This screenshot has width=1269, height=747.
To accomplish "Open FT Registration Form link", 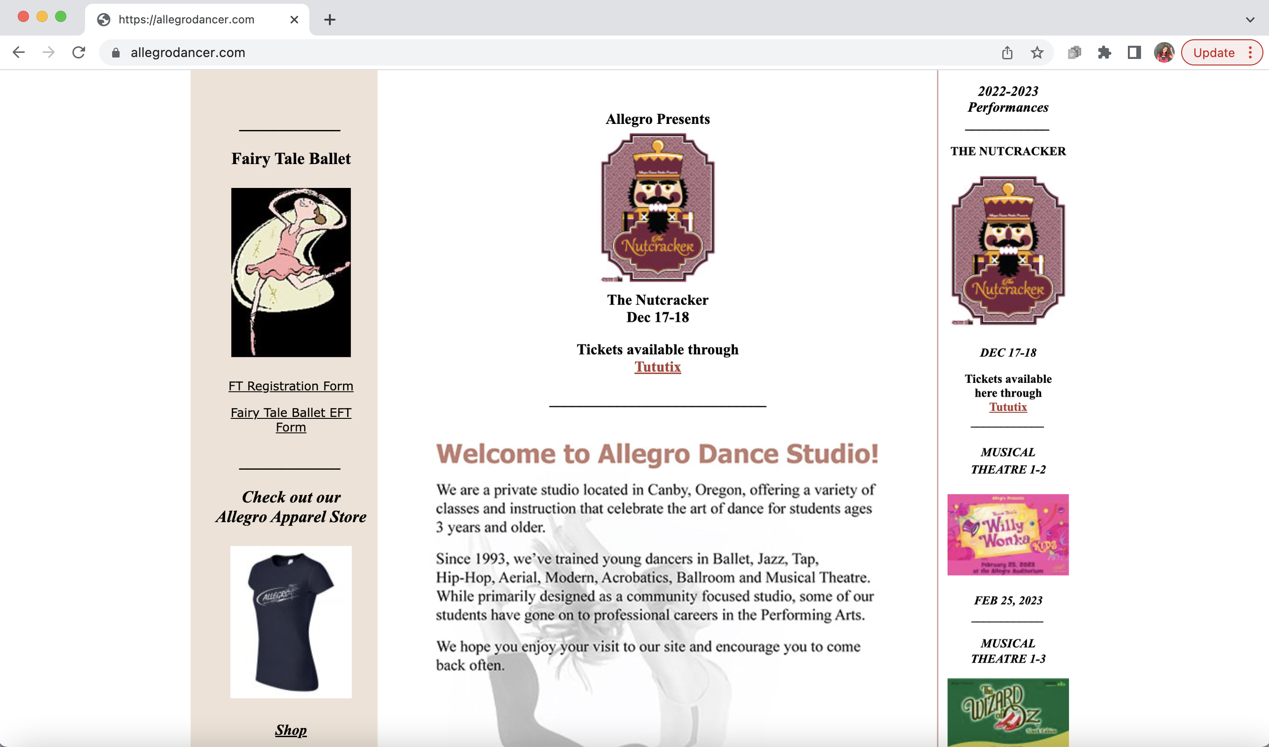I will [x=290, y=386].
